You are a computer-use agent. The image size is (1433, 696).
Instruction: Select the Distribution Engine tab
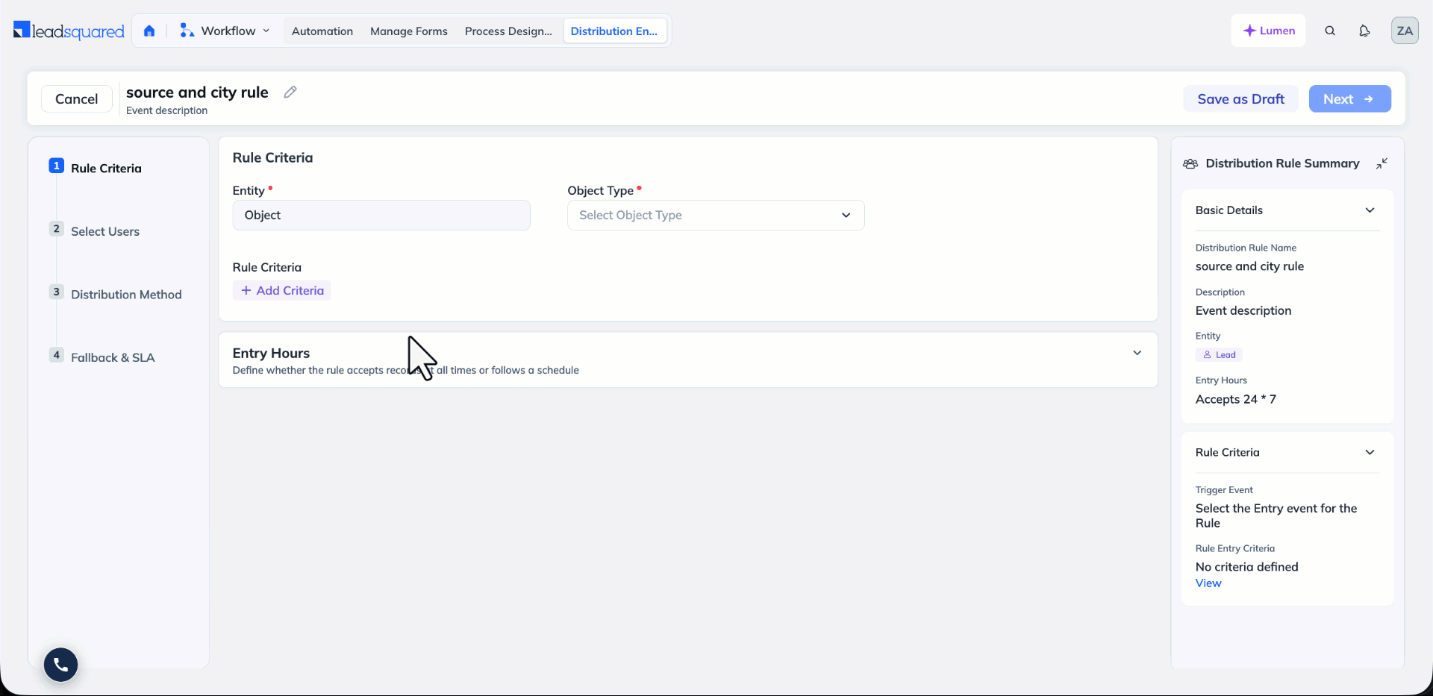click(x=614, y=31)
